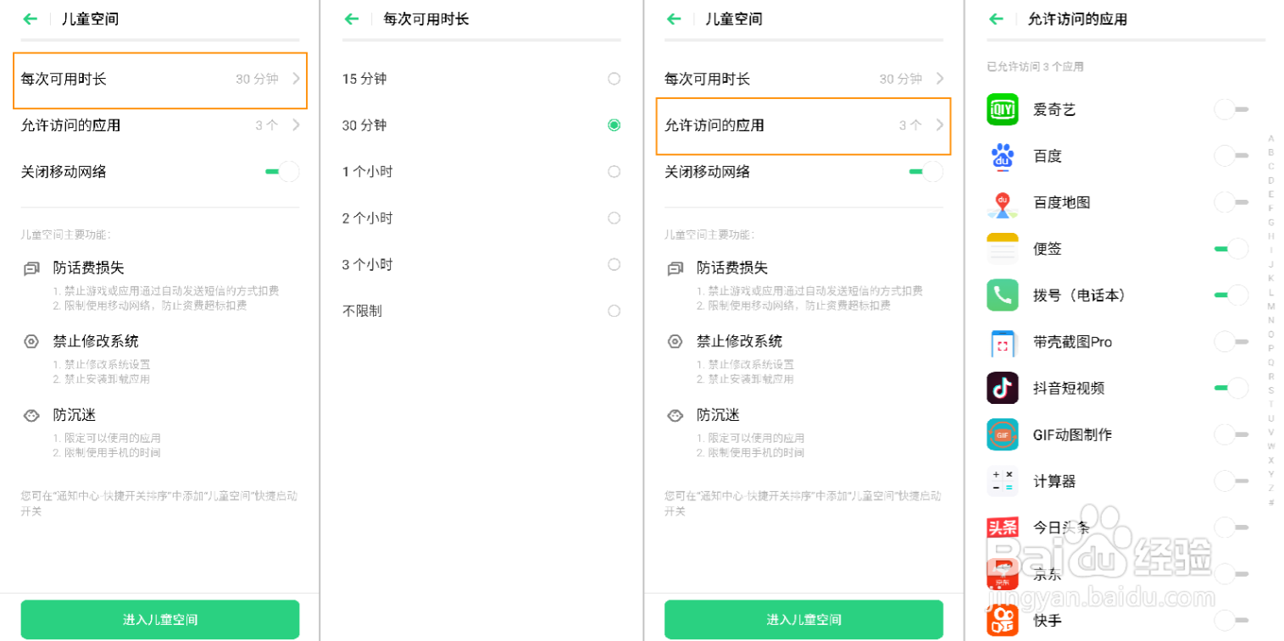The image size is (1284, 641).
Task: Click the 今日头条 app icon
Action: pos(1003,527)
